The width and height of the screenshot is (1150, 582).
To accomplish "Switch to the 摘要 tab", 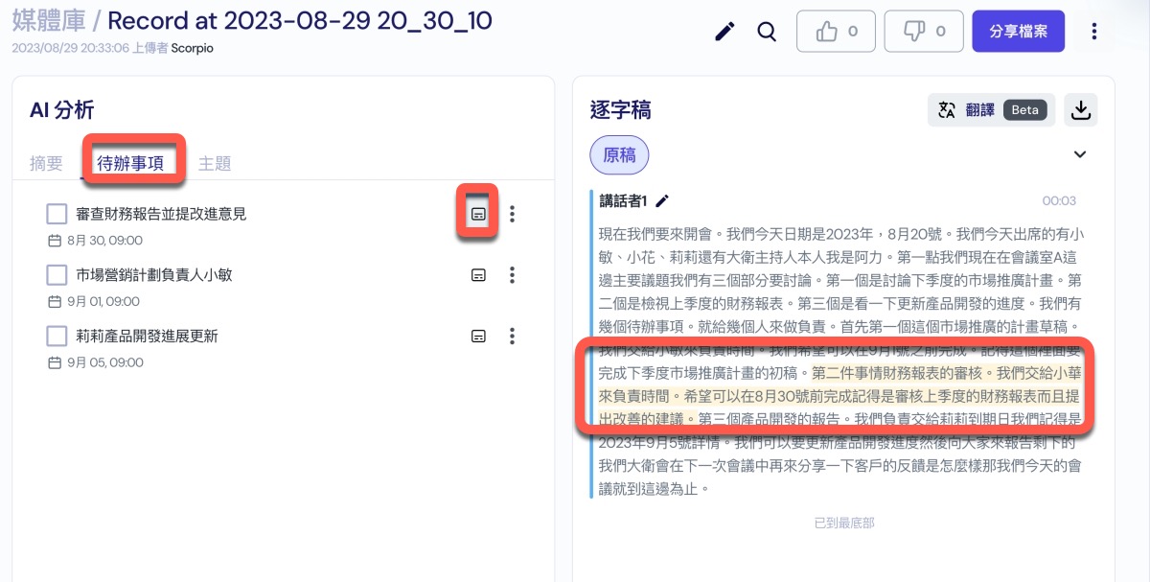I will coord(46,163).
